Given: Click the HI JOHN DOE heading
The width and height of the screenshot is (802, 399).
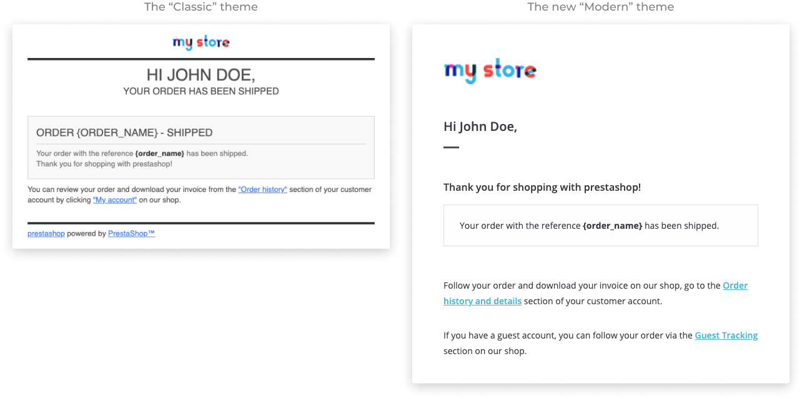Looking at the screenshot, I should [201, 75].
